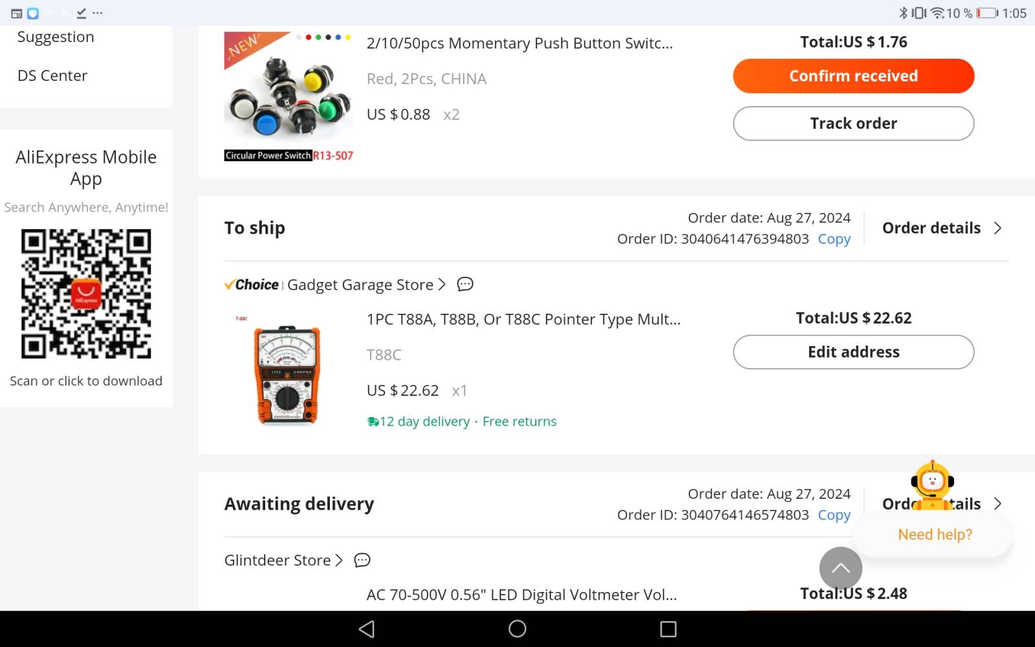This screenshot has height=647, width=1035.
Task: Click the AliExpress app QR code
Action: pos(86,294)
